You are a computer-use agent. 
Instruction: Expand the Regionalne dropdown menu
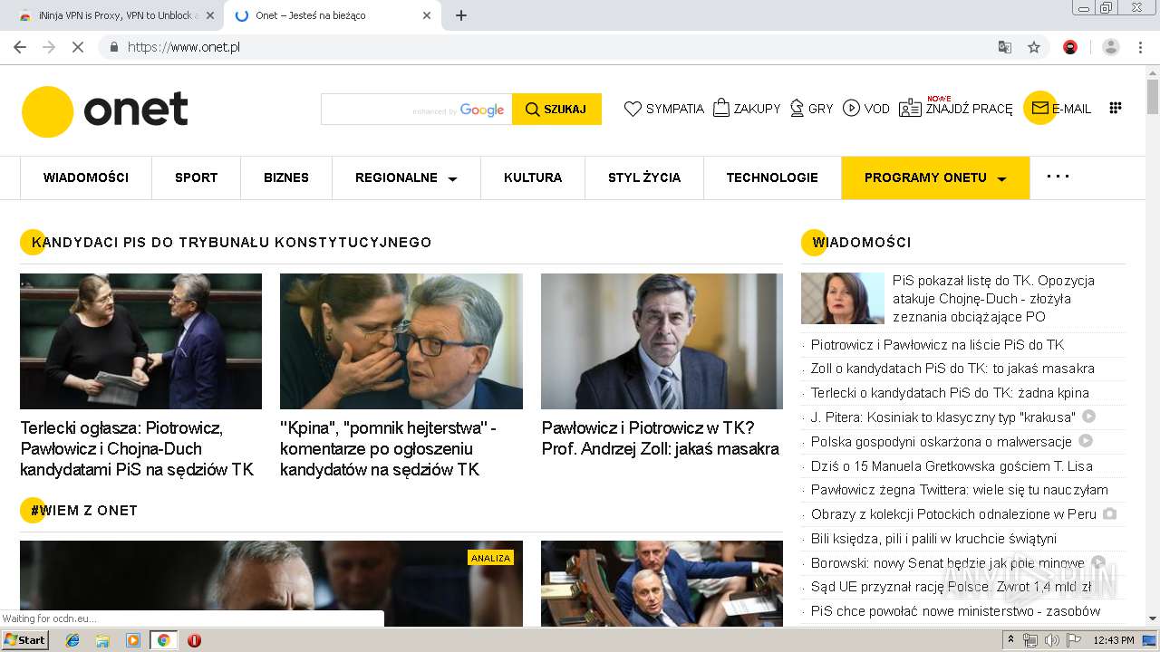coord(406,177)
